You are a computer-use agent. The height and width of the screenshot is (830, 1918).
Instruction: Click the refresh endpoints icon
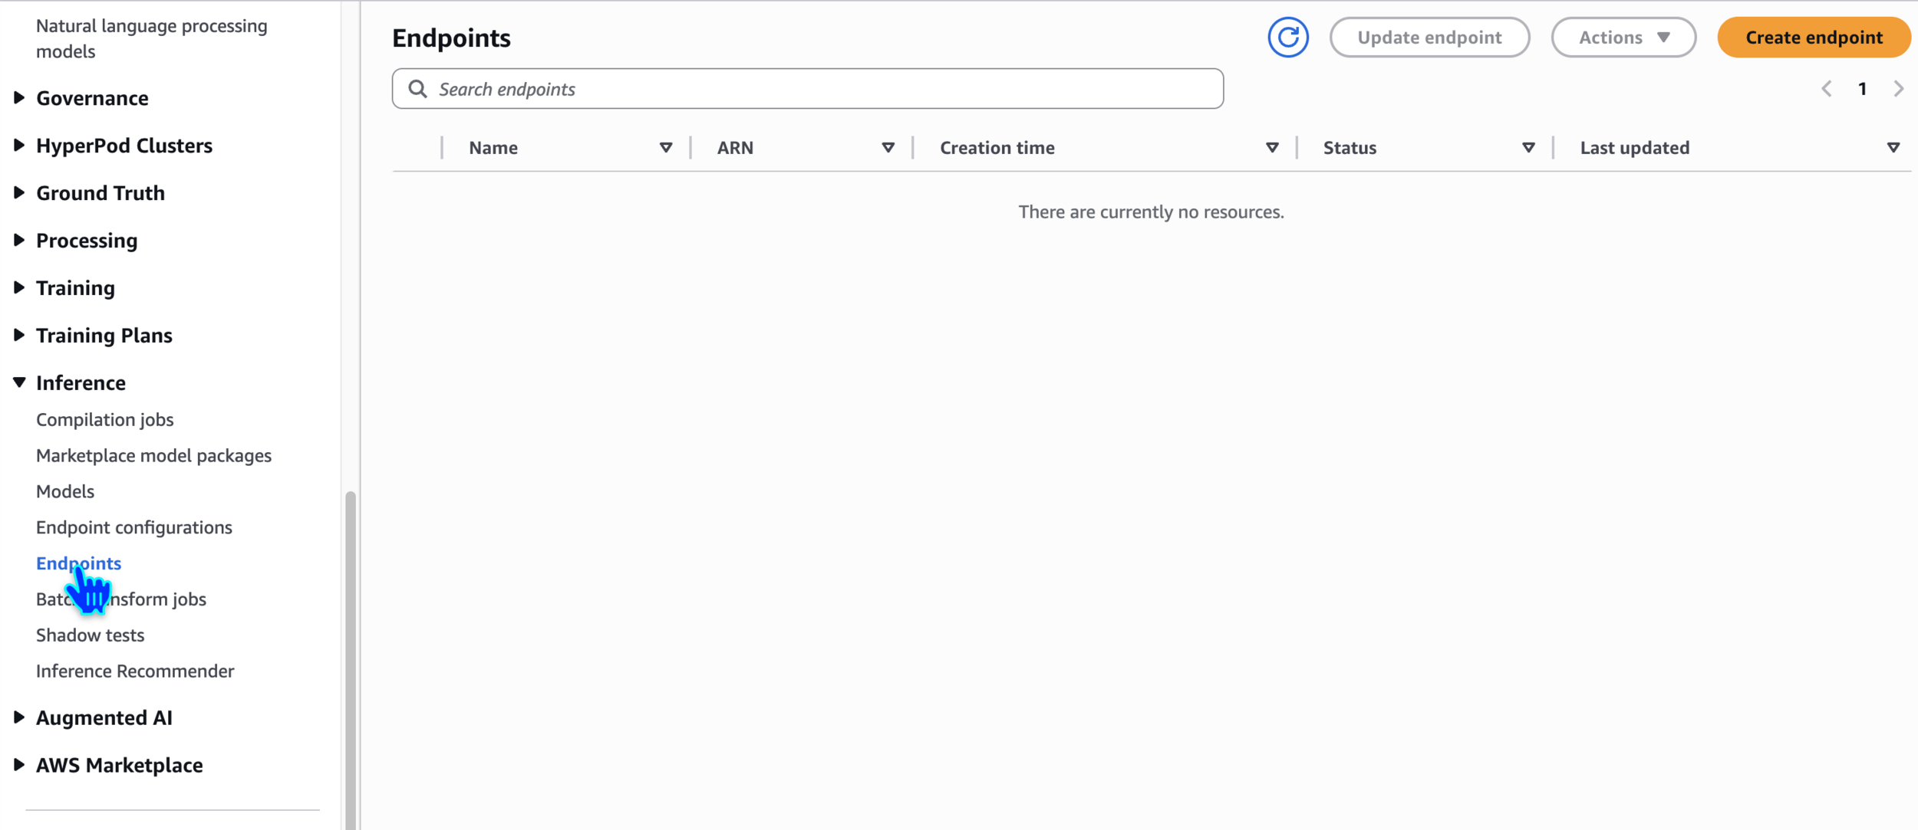(1287, 37)
